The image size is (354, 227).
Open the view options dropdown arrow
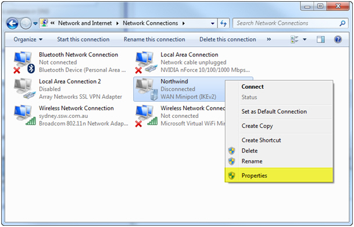(305, 39)
